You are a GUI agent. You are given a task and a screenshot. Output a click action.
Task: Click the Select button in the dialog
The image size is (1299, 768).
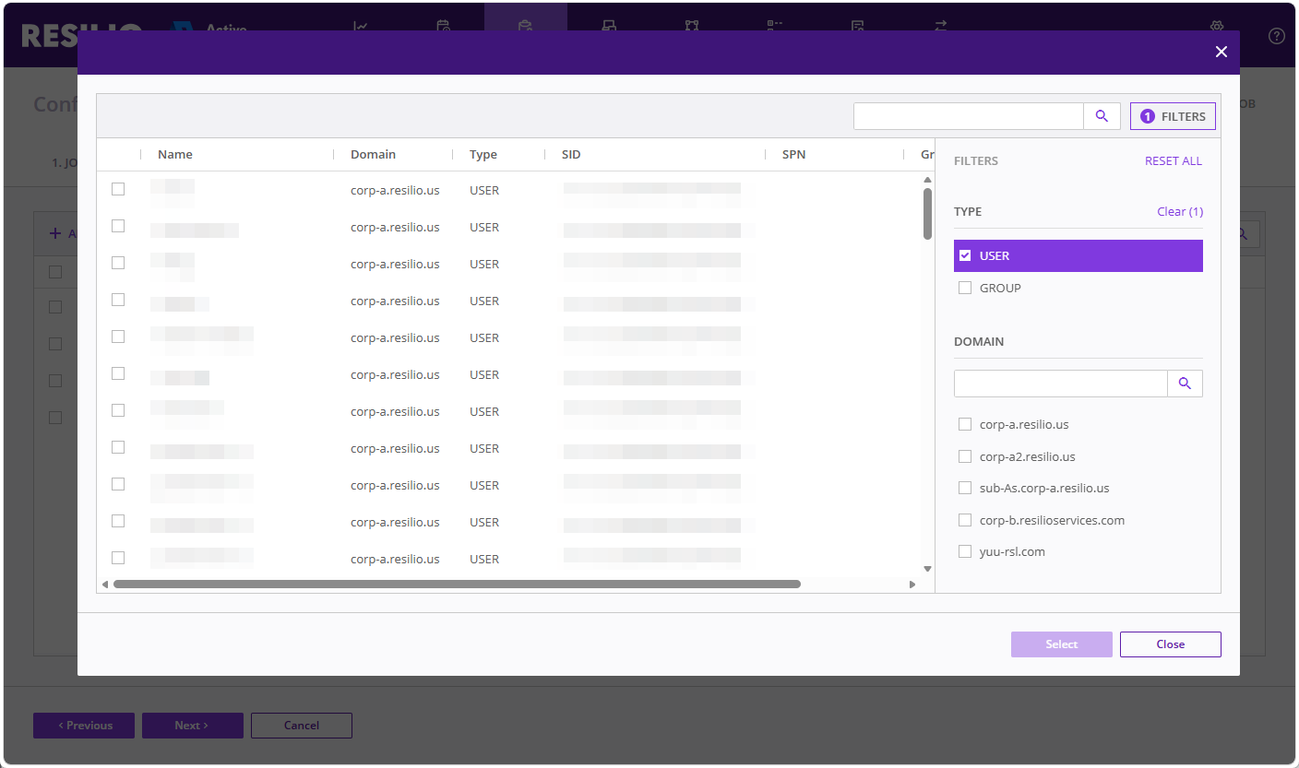pyautogui.click(x=1062, y=644)
